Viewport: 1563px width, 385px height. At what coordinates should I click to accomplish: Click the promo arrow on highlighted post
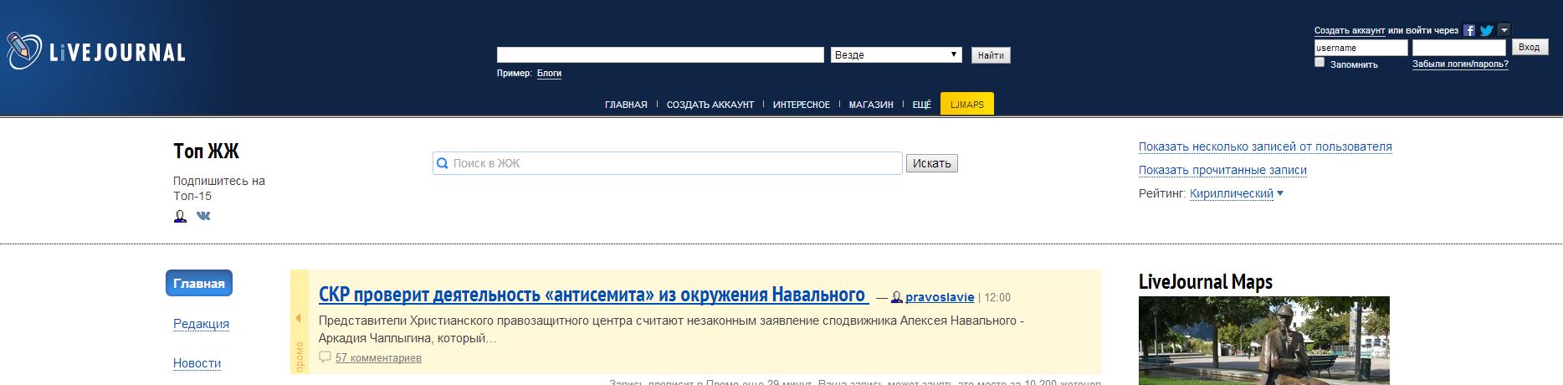[x=298, y=318]
